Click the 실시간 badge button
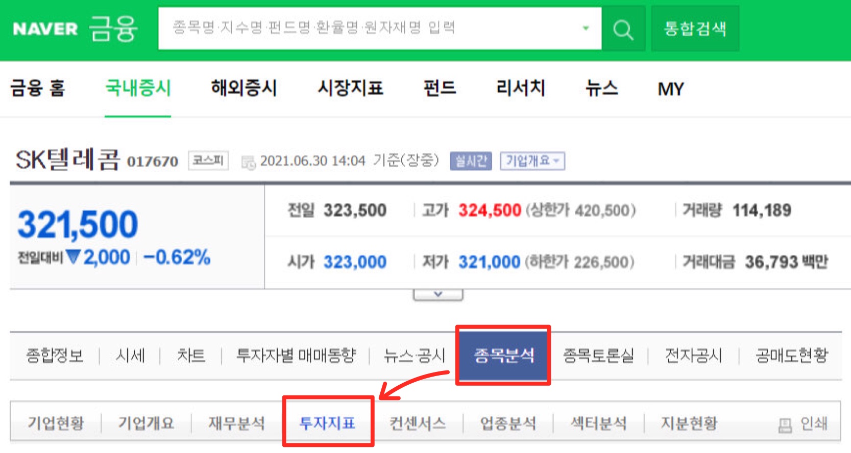Viewport: 851px width, 453px height. pyautogui.click(x=471, y=161)
